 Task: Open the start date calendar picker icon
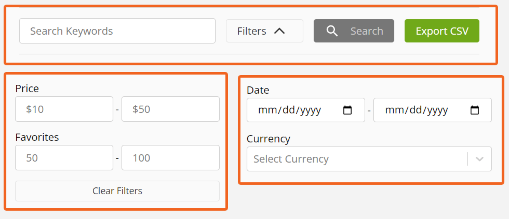tap(347, 110)
